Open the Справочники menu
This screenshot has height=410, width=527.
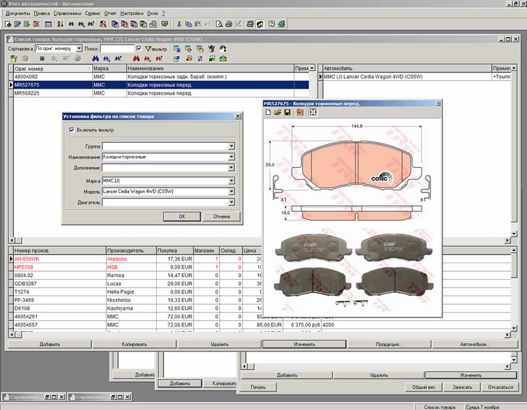67,13
